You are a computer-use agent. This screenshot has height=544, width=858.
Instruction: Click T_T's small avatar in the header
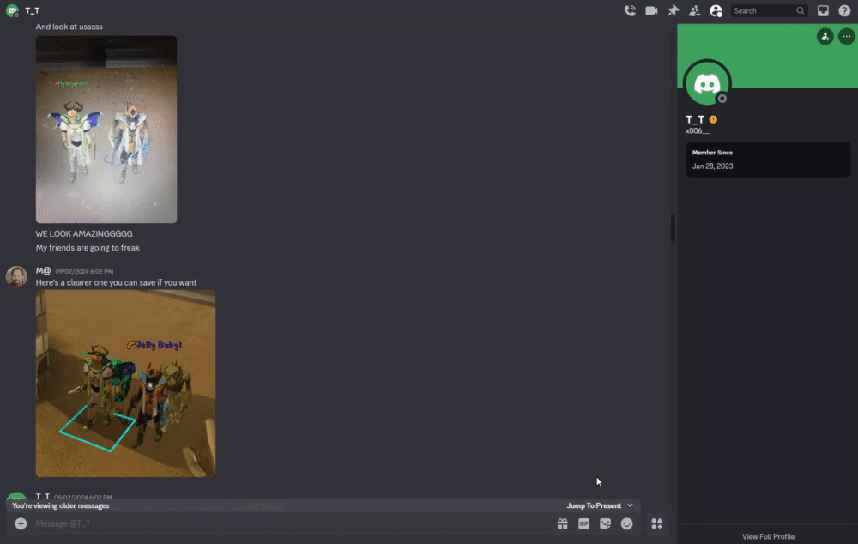click(x=12, y=10)
